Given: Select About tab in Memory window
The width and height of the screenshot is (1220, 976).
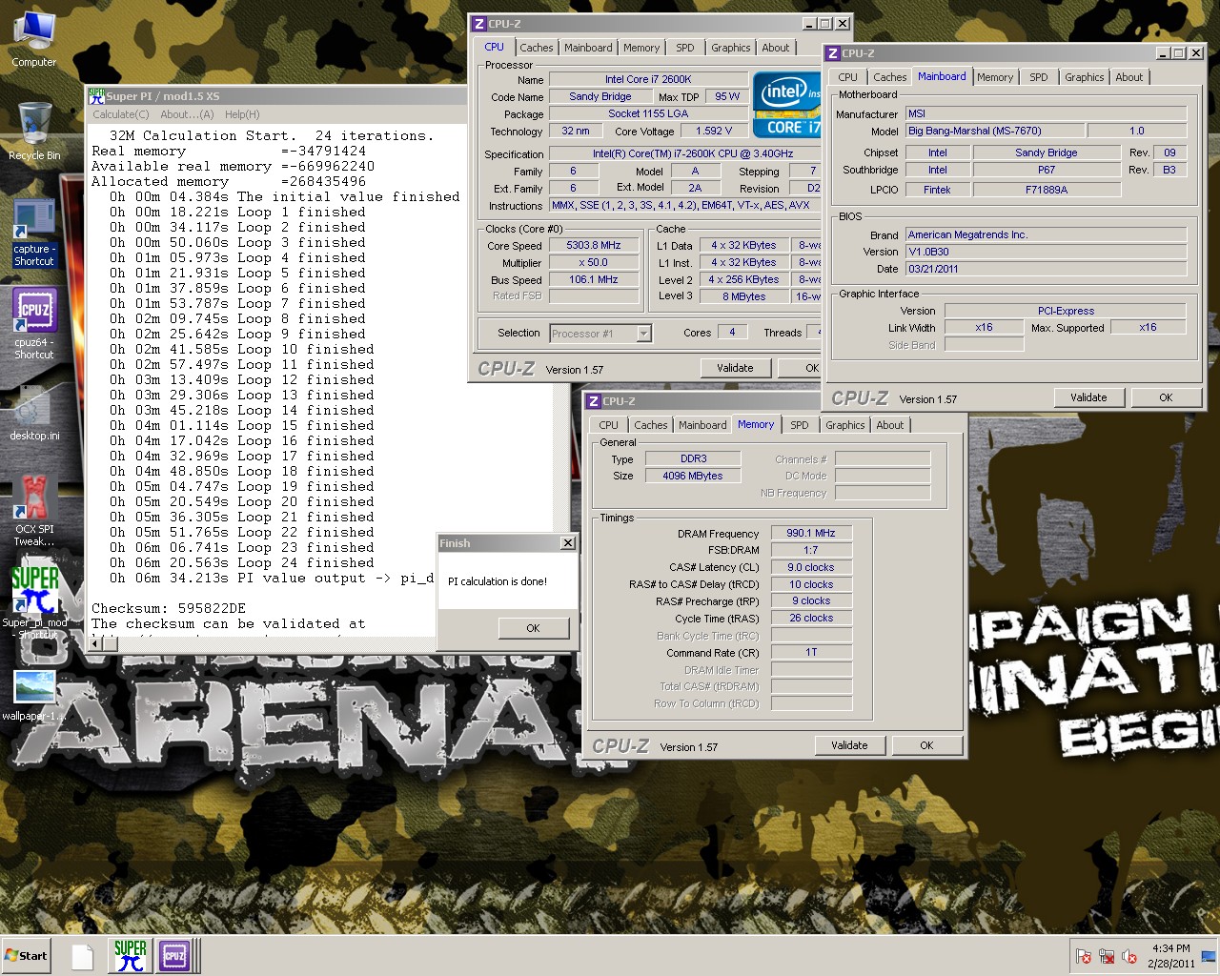Looking at the screenshot, I should (x=890, y=425).
